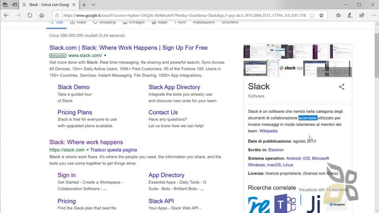Open the Slack API sitelink
Viewport: 379px width, 213px height.
(x=161, y=201)
